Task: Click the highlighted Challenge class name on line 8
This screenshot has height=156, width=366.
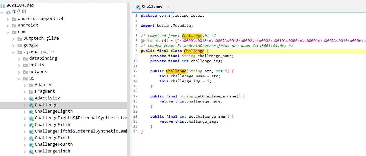Action: [194, 51]
